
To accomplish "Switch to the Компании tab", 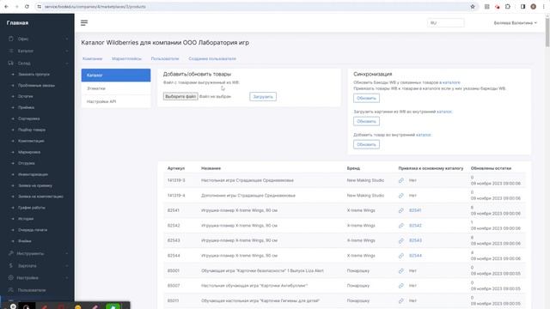I will click(x=92, y=58).
